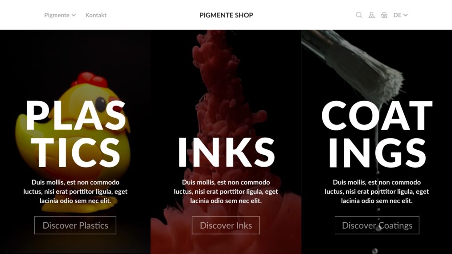The width and height of the screenshot is (452, 254).
Task: Click the PIGMENTE SHOP logo title
Action: (226, 15)
